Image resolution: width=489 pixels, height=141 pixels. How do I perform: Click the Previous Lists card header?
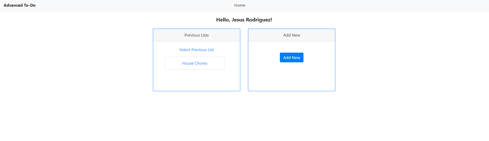[x=196, y=35]
